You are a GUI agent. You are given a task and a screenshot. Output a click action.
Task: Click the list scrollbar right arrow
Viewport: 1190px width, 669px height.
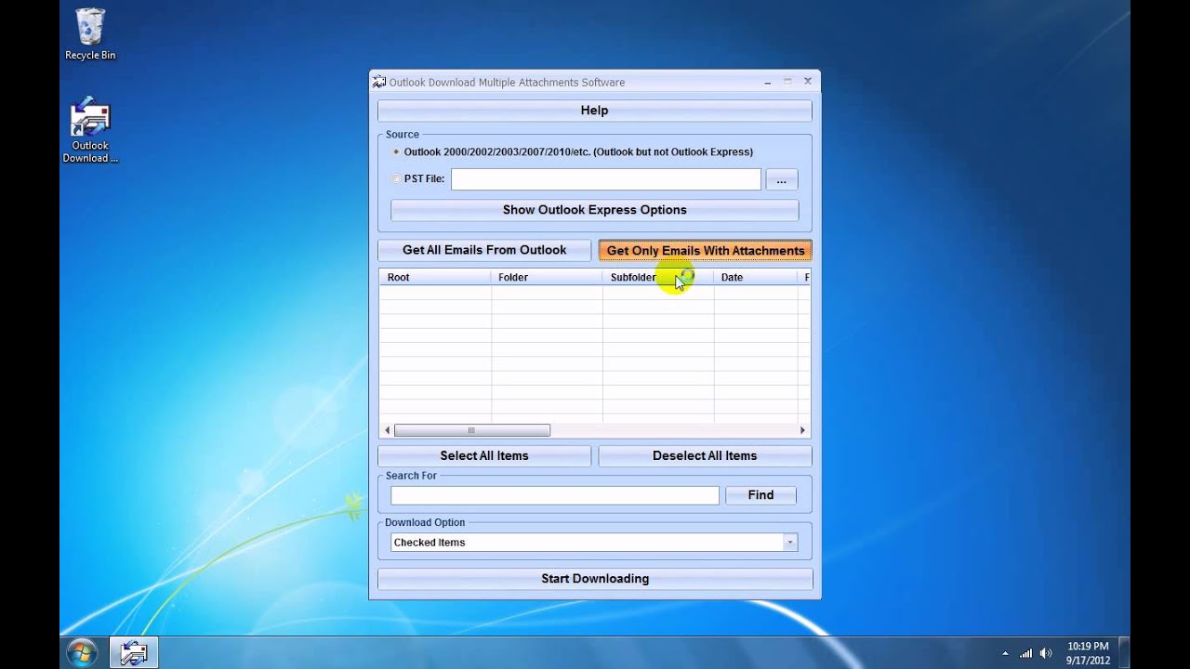tap(802, 430)
